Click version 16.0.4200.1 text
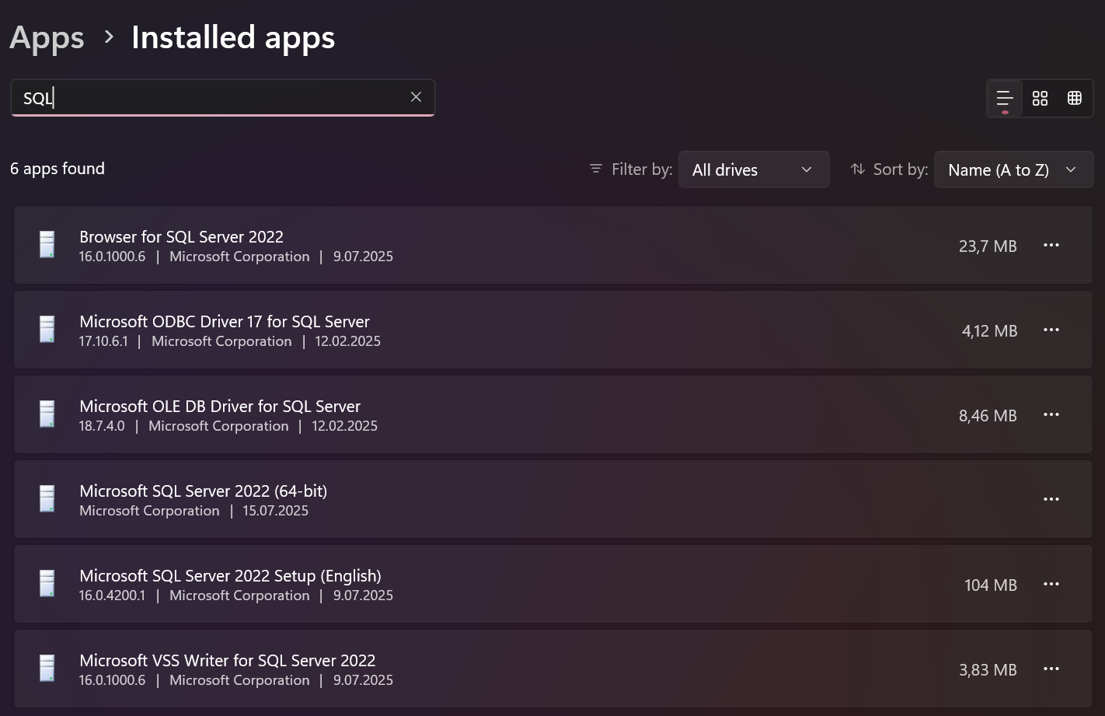Viewport: 1105px width, 716px height. (x=112, y=596)
